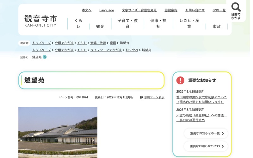Viewport: 253px width, 158px height.
Task: Click the printer icon beside 印刷ページ表示
Action: pos(141,97)
